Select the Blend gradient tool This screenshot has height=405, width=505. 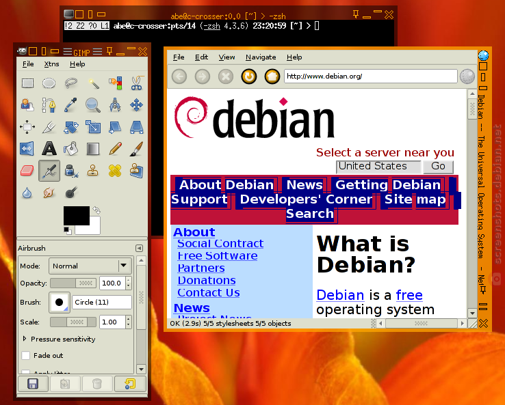[x=93, y=149]
